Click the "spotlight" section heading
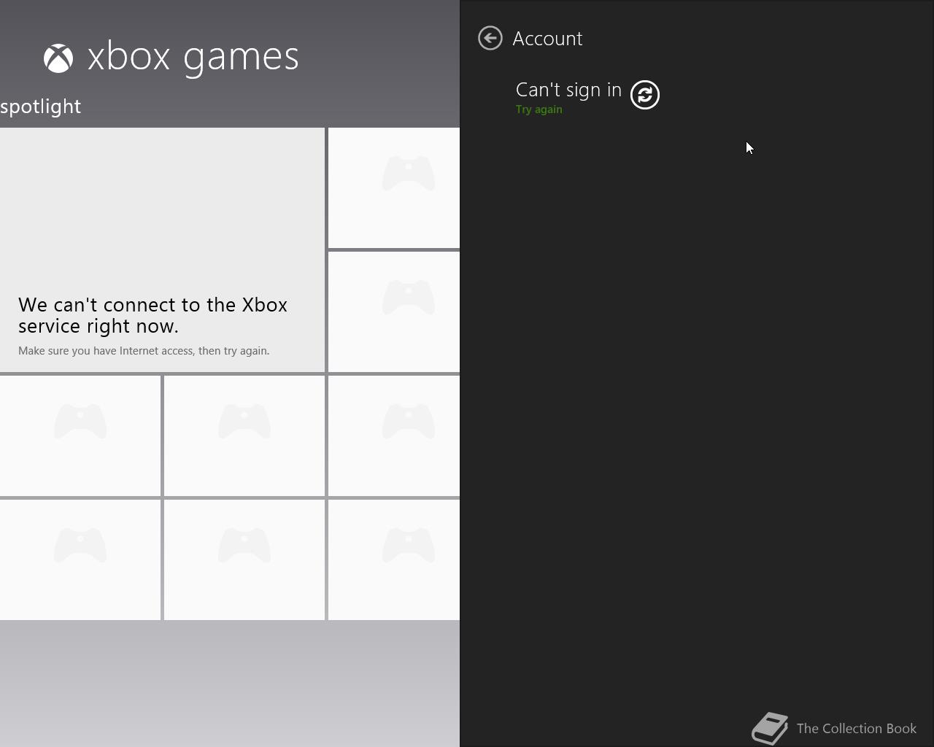 tap(41, 107)
